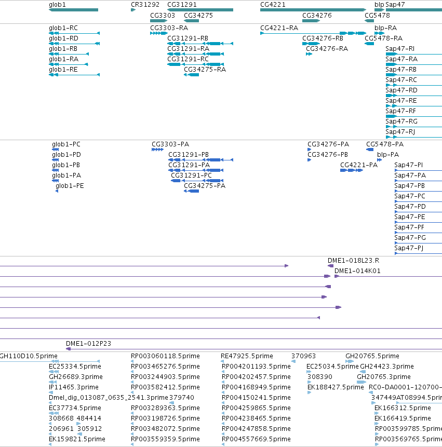Select the CG4221-PA protein label
The height and width of the screenshot is (447, 442).
click(359, 165)
